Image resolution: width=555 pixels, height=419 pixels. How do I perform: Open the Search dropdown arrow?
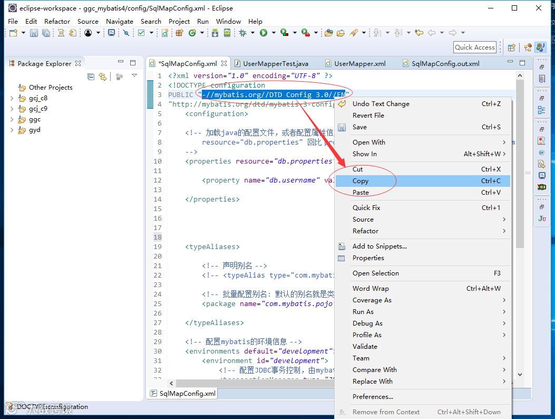click(364, 33)
